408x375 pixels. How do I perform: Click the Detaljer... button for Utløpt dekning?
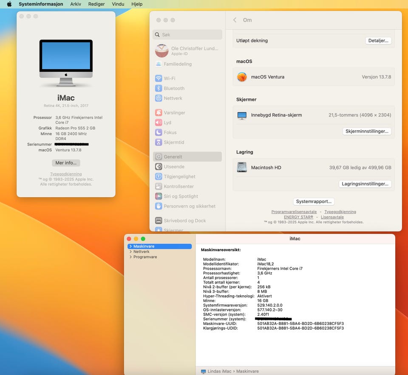coord(378,41)
